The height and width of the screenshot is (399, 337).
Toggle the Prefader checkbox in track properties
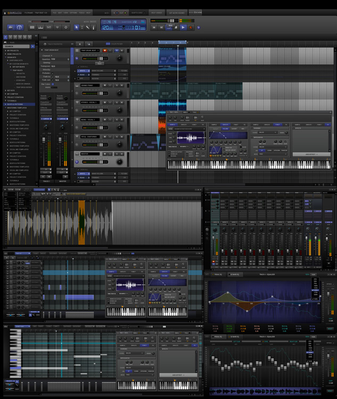[53, 73]
